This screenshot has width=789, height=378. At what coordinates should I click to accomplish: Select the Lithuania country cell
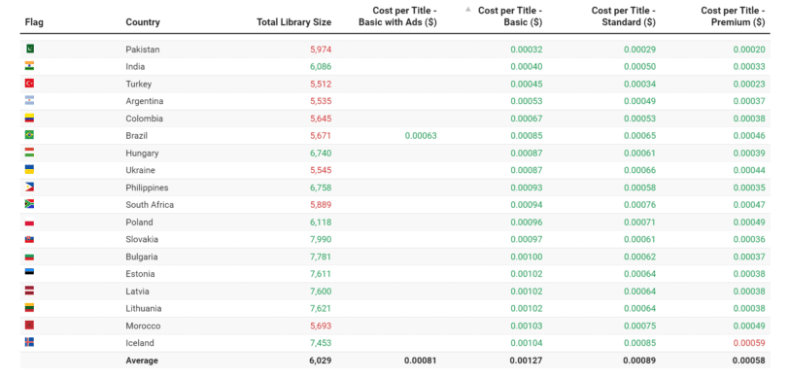144,309
